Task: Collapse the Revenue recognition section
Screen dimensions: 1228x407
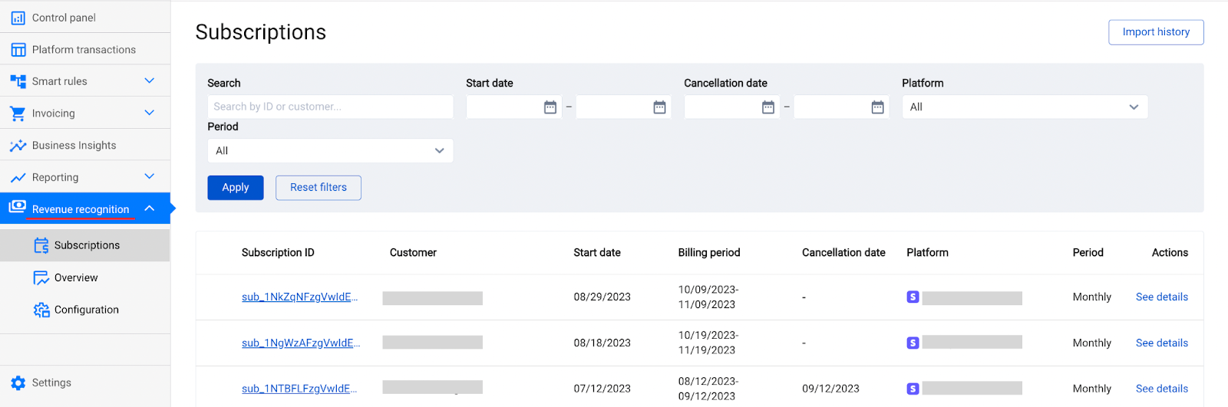Action: point(150,208)
